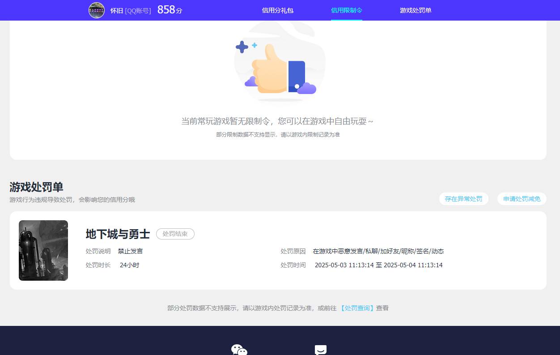The height and width of the screenshot is (355, 560).
Task: Click the 游戏处罚单 section heading
Action: 36,187
